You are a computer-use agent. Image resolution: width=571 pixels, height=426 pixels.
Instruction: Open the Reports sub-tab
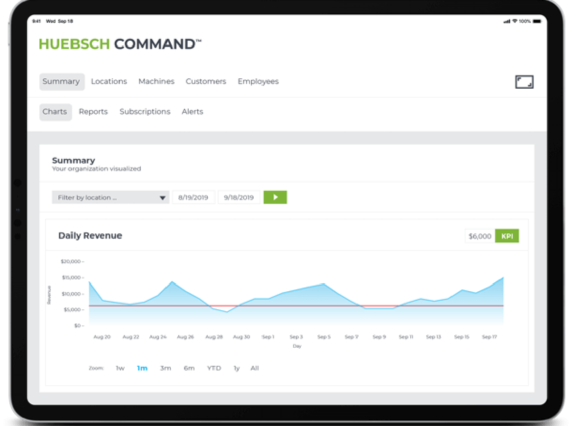pos(93,112)
